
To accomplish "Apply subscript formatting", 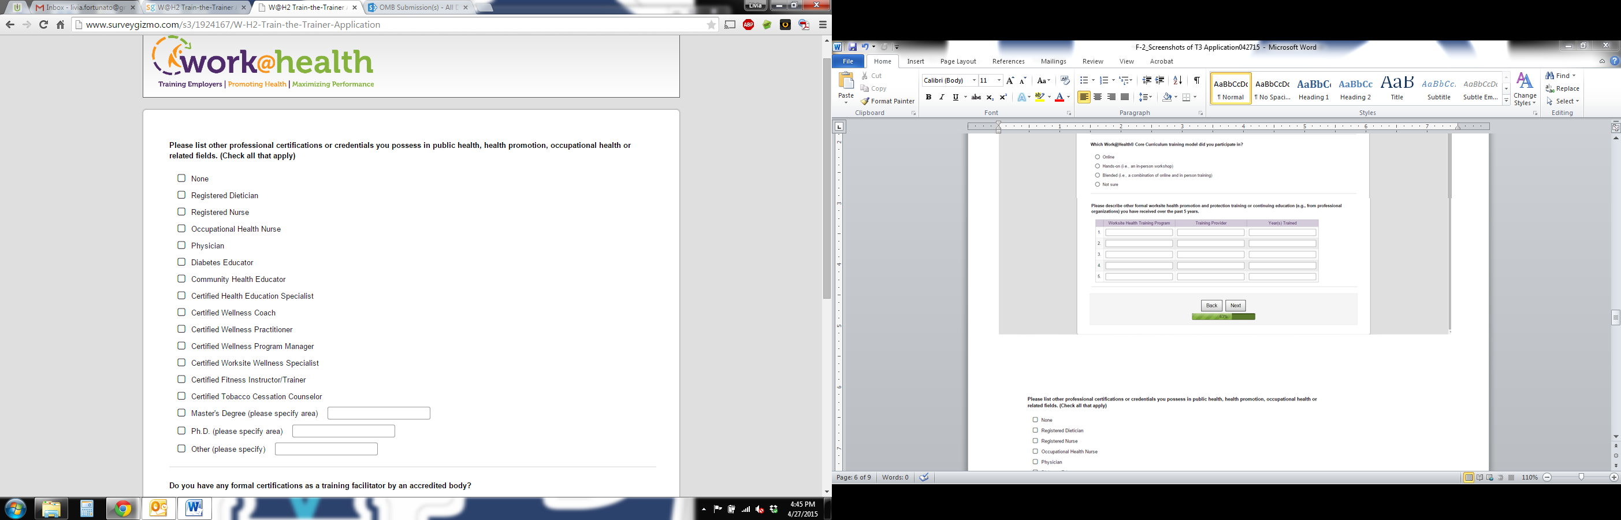I will 990,97.
